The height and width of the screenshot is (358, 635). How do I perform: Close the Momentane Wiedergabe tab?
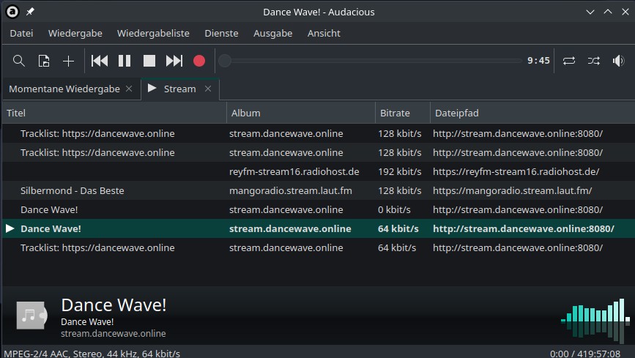click(129, 89)
